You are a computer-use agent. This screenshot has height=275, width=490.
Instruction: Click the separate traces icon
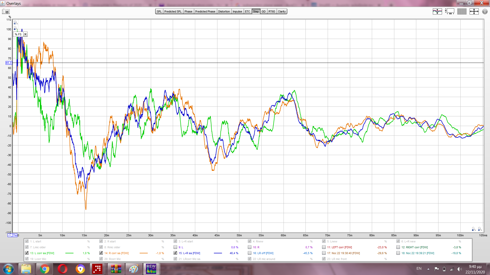pos(437,11)
